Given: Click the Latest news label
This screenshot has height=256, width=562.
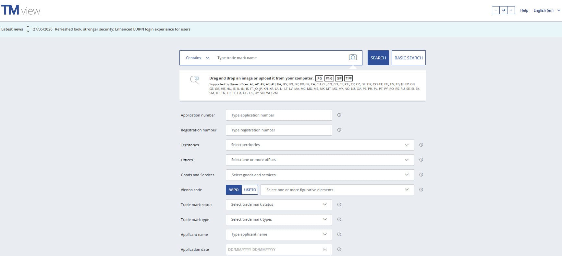Looking at the screenshot, I should pyautogui.click(x=12, y=29).
